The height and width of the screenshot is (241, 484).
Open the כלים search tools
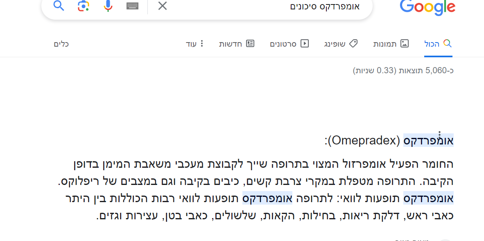pyautogui.click(x=61, y=44)
